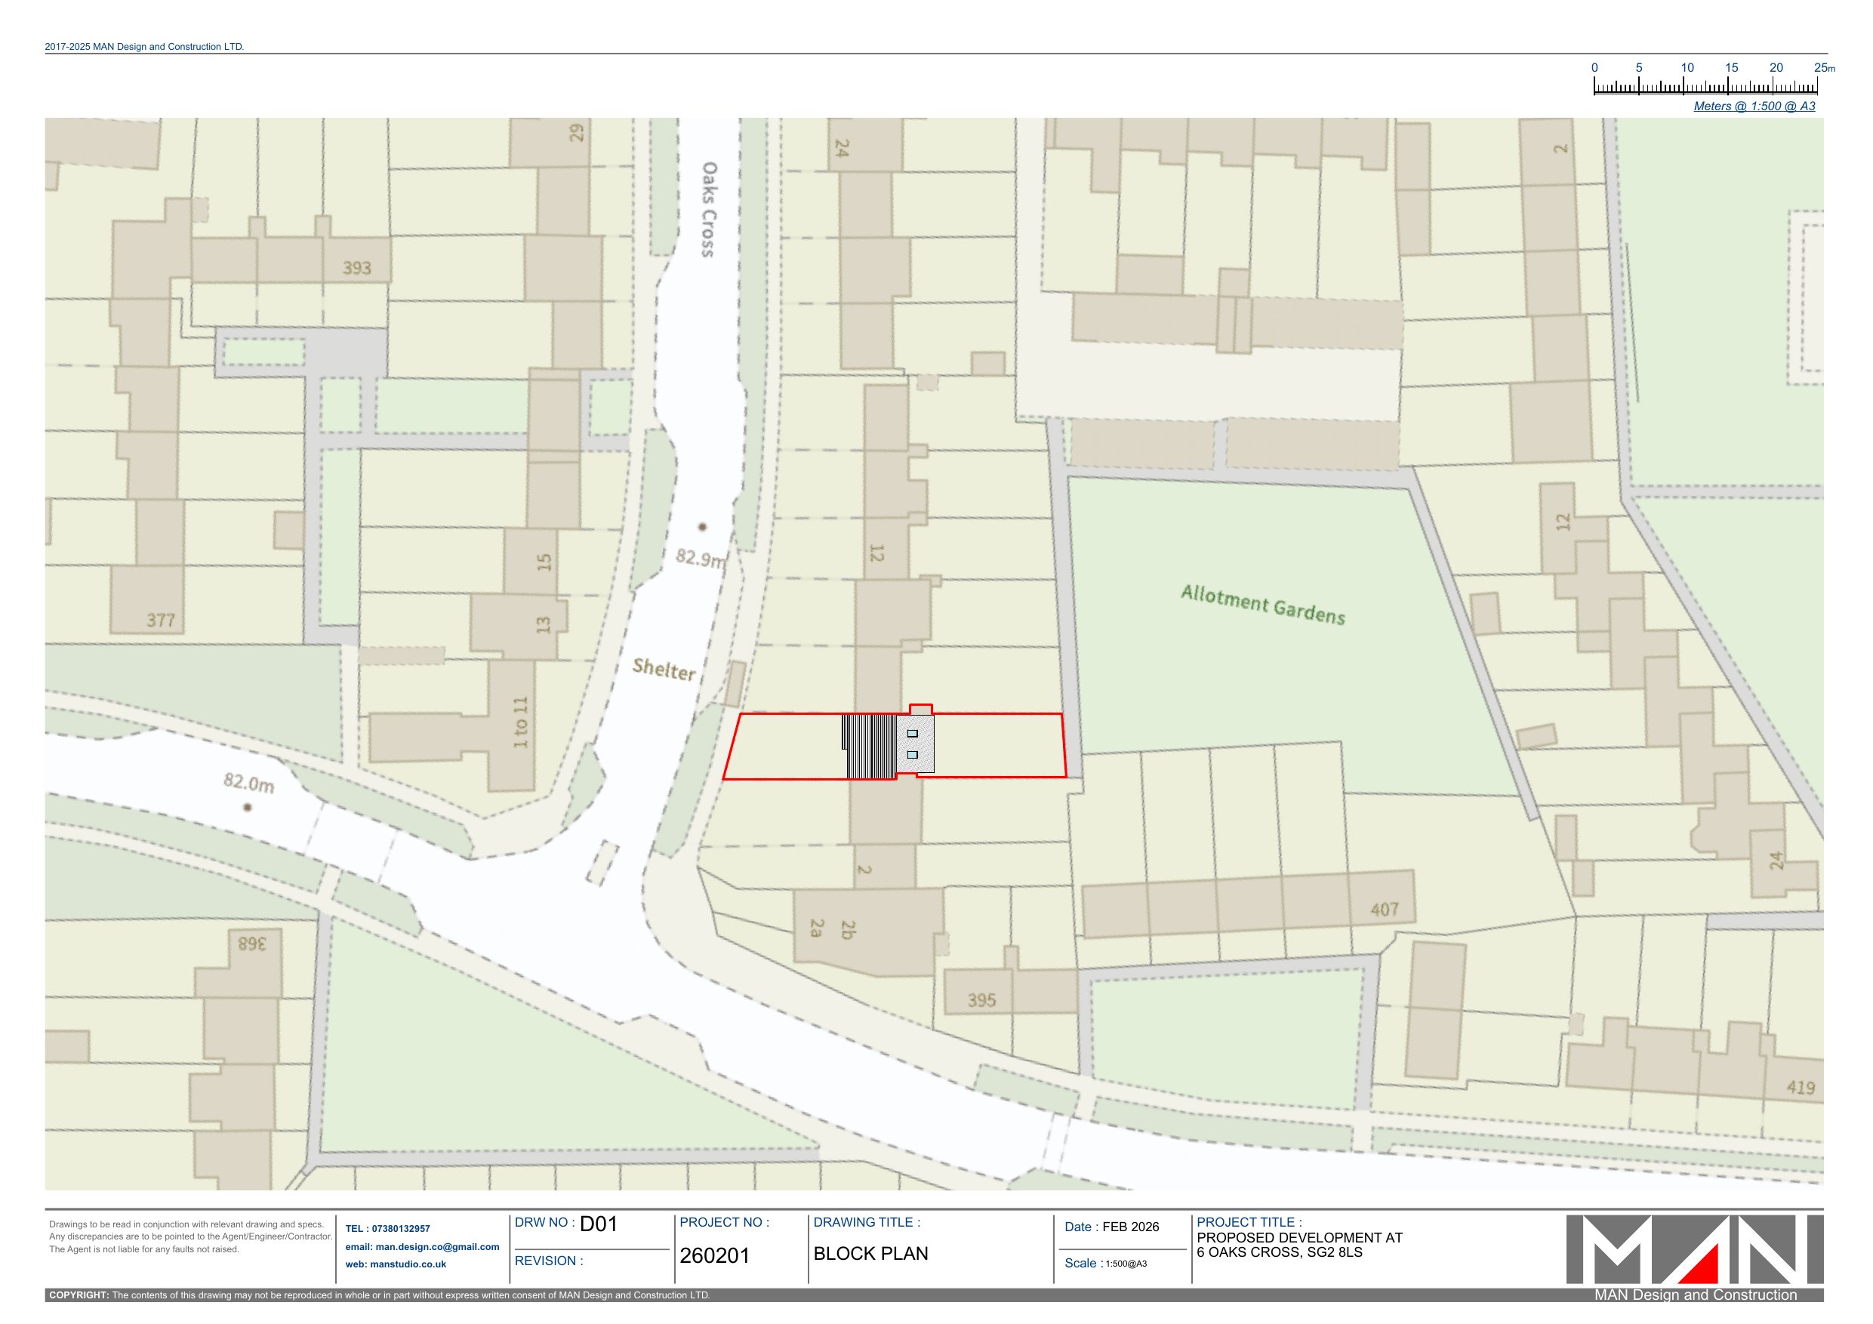Click the dotted extension with roof lights

click(x=915, y=744)
